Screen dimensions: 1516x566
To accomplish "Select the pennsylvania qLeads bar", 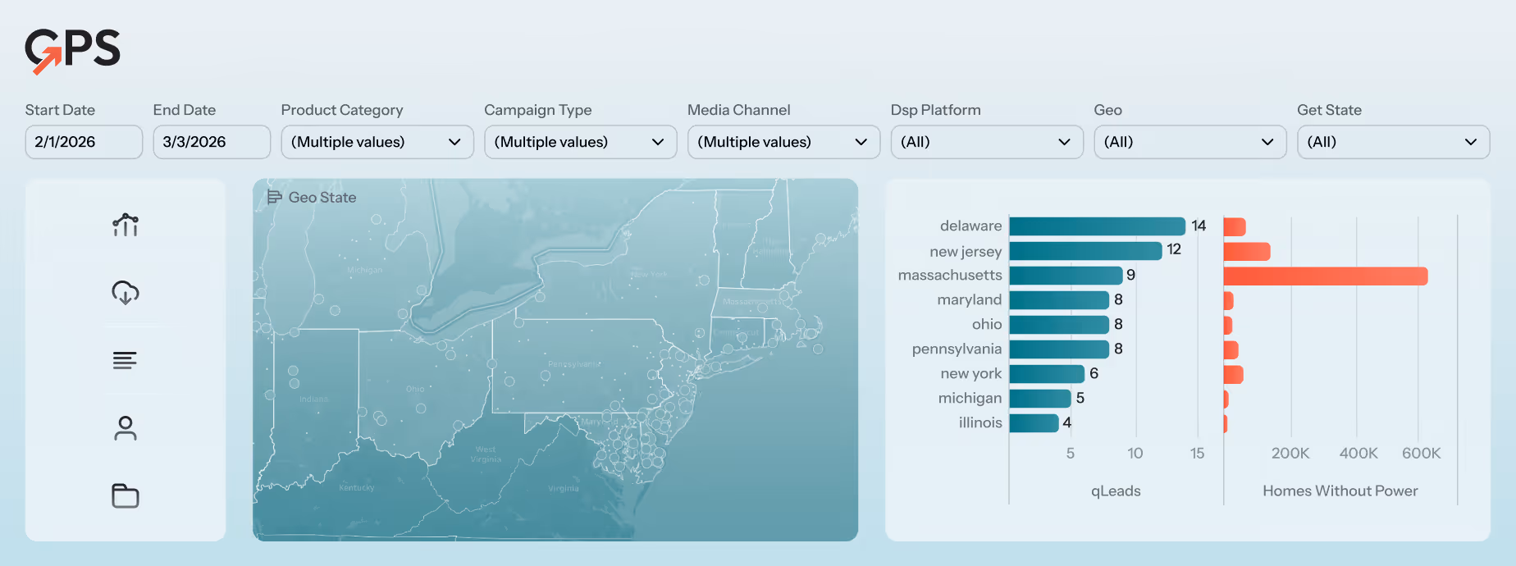I will [x=1060, y=349].
